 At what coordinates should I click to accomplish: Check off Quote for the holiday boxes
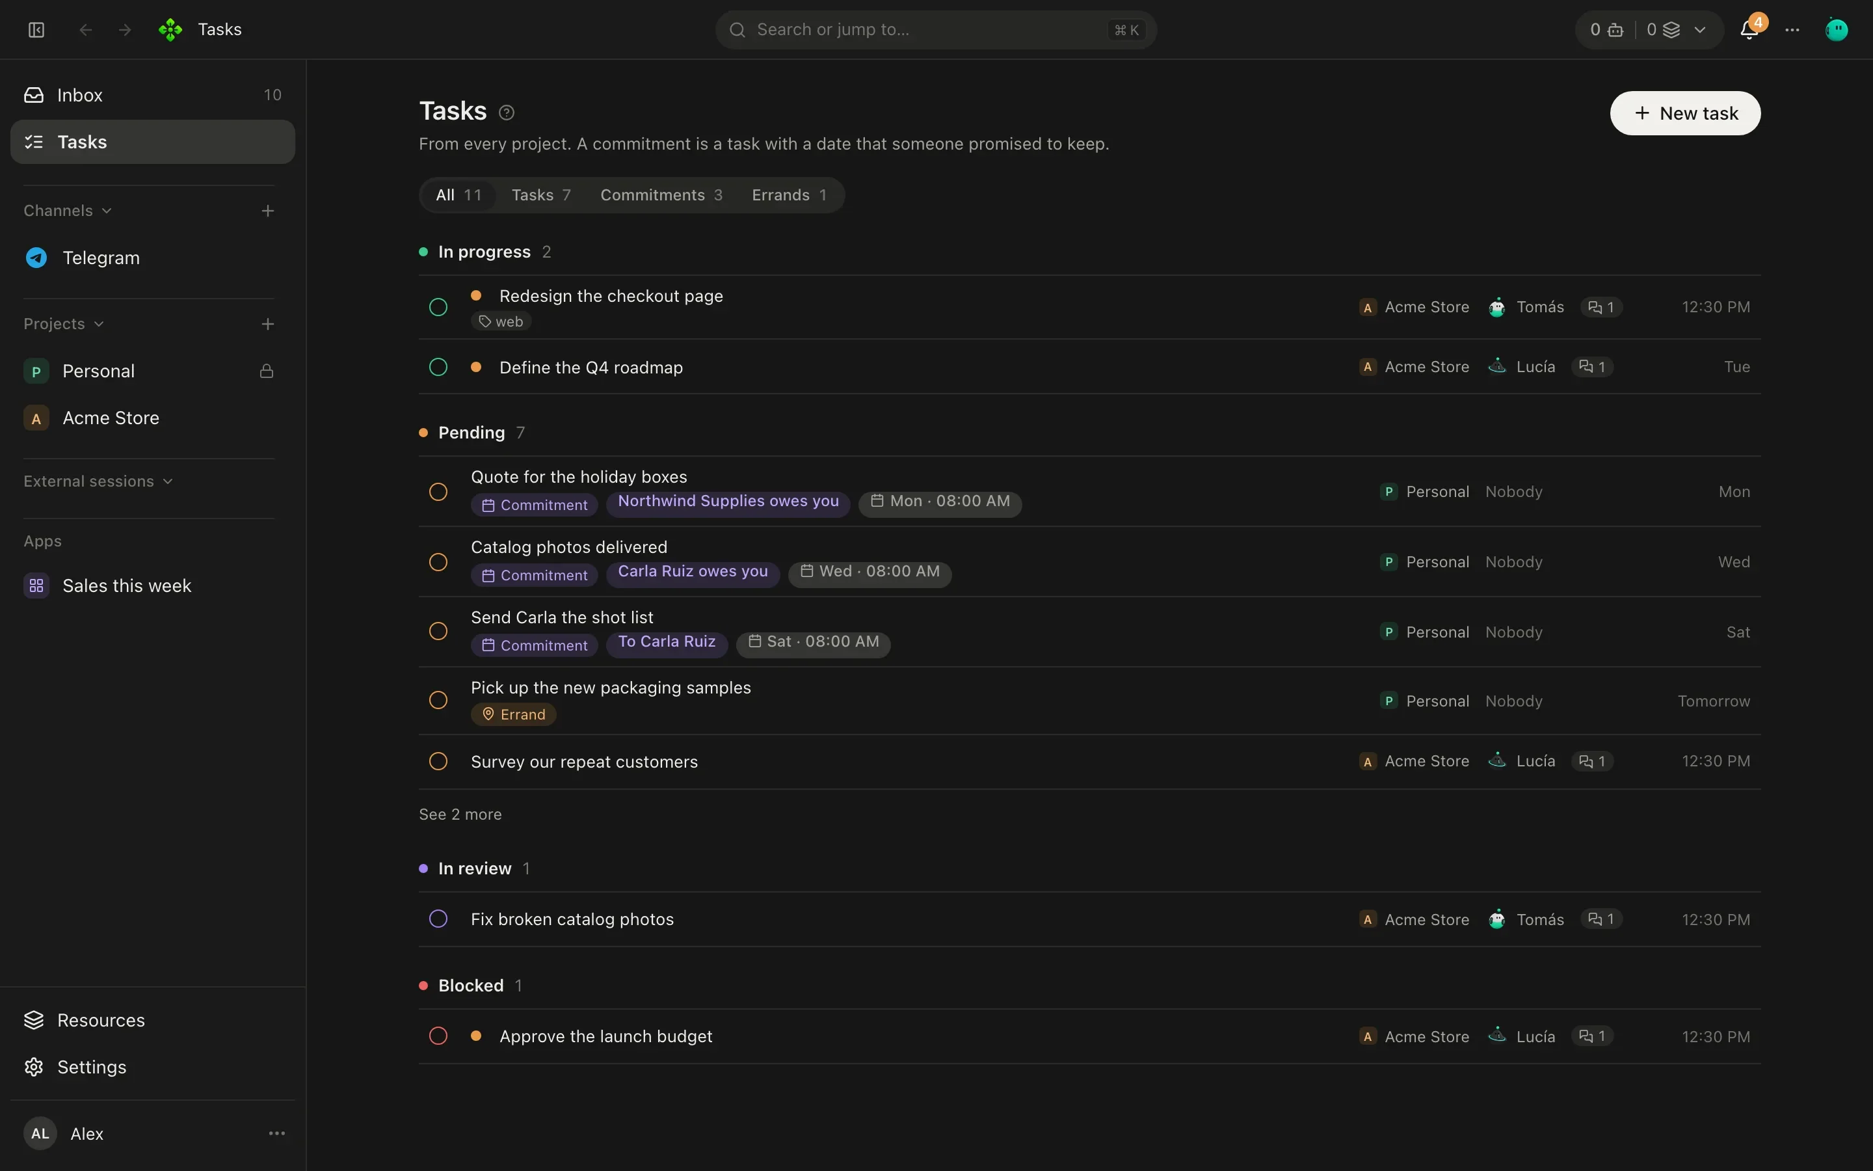(x=438, y=492)
